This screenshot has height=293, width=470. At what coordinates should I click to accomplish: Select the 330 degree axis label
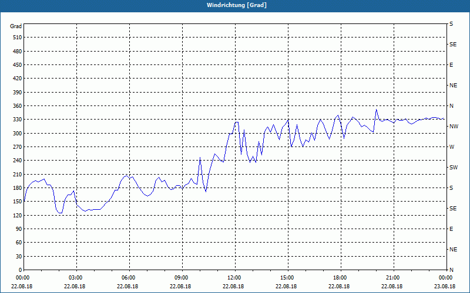point(18,120)
